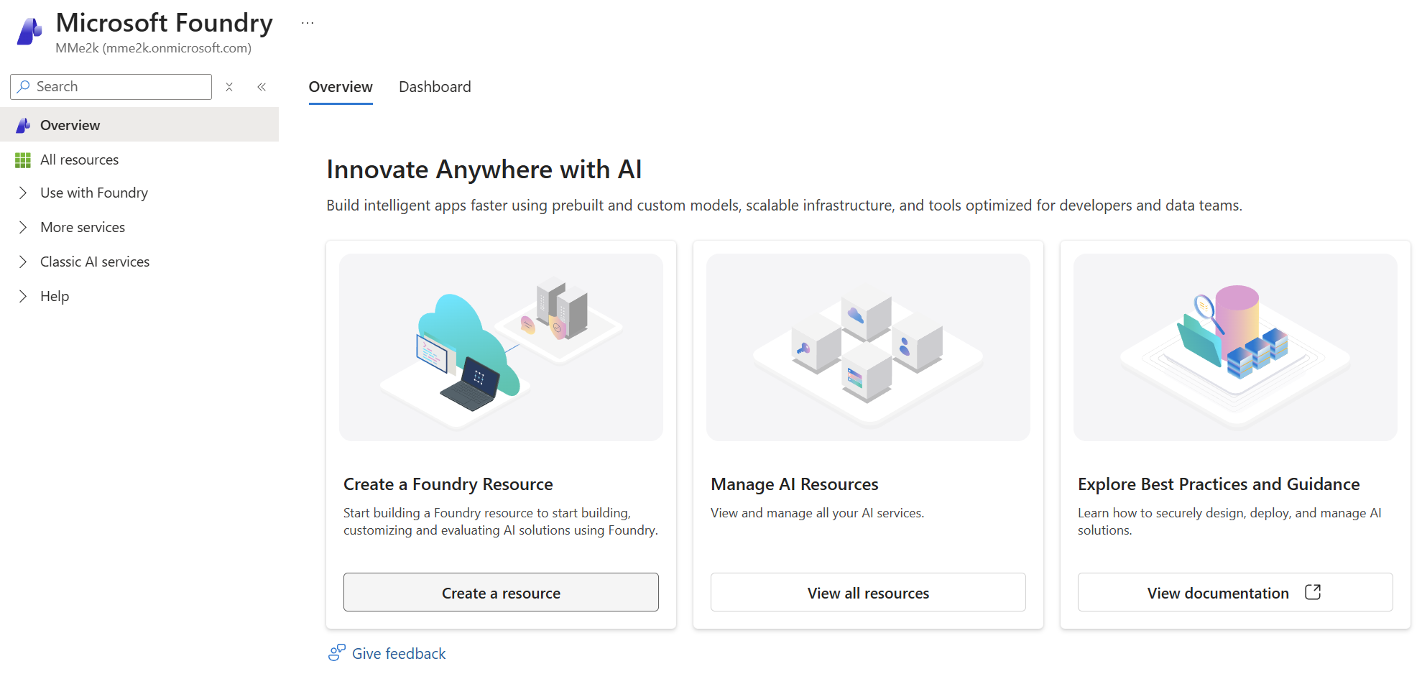Click the Create a Foundry Resource illustration
Screen dimensions: 1422x674
501,347
